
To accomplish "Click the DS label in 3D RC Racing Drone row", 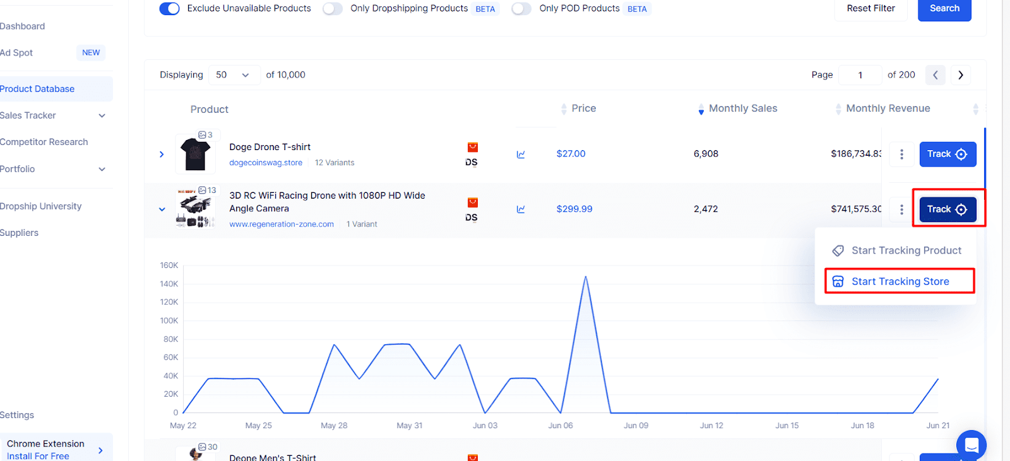I will click(472, 218).
